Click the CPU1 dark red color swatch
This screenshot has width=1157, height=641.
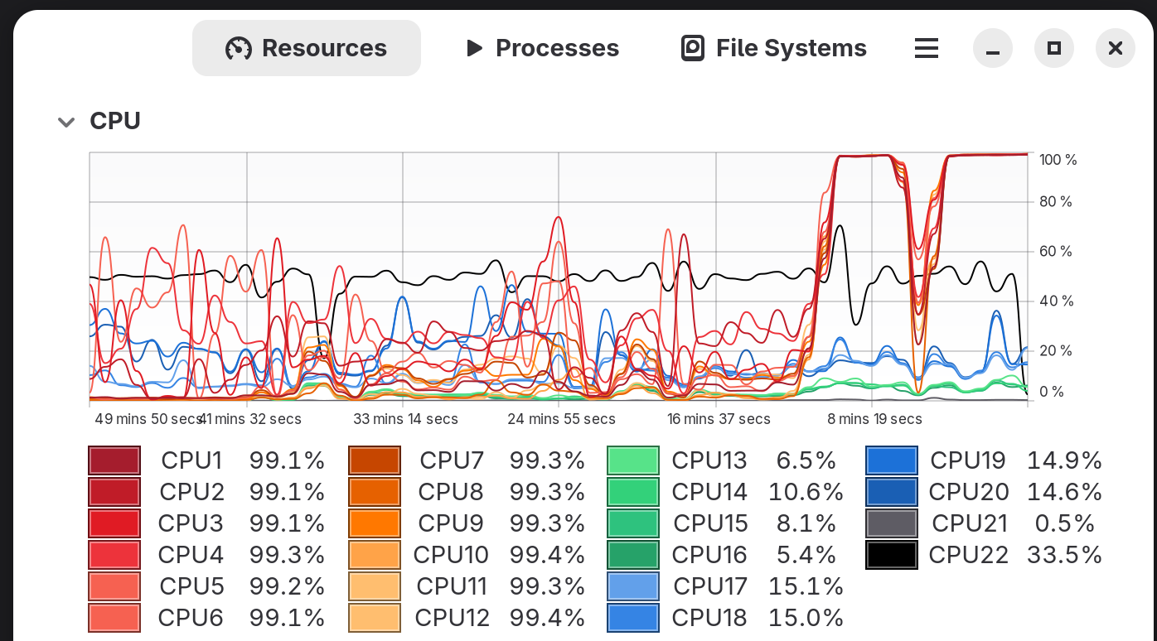[x=114, y=460]
